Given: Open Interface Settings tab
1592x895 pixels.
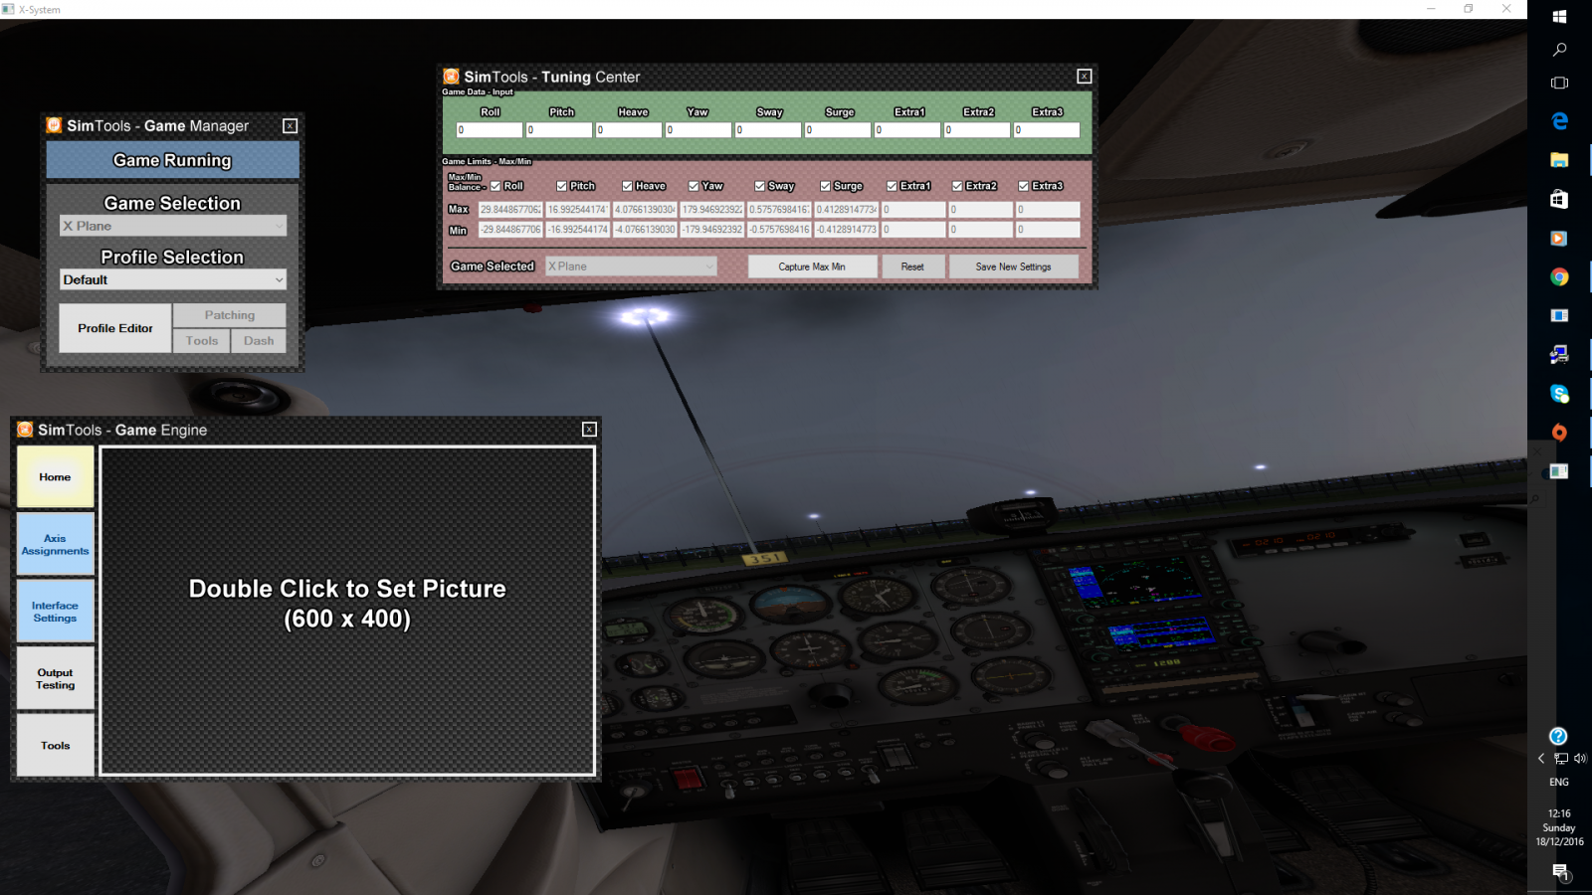Looking at the screenshot, I should click(56, 612).
